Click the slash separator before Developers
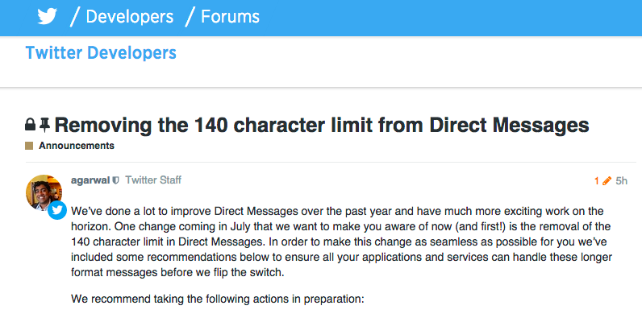642x314 pixels. 74,17
